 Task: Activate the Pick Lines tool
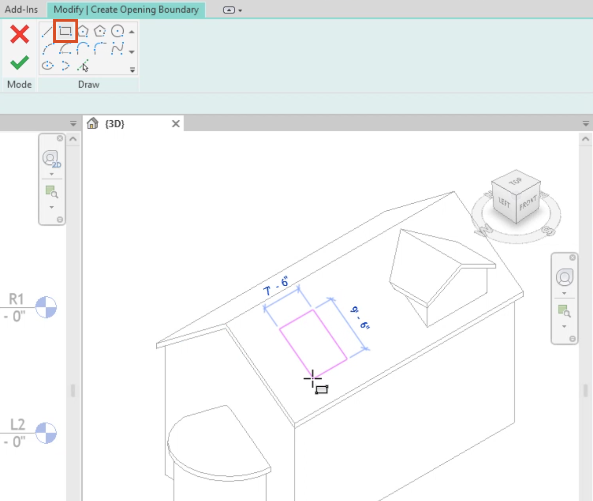82,66
